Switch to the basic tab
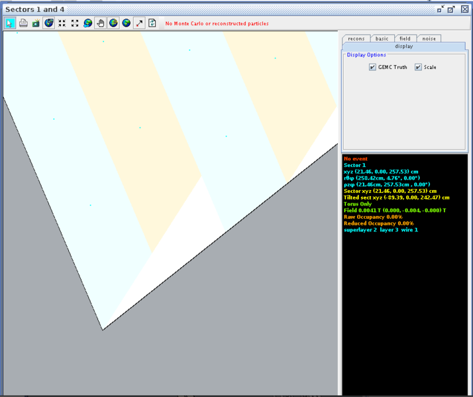This screenshot has height=397, width=473. coord(382,38)
